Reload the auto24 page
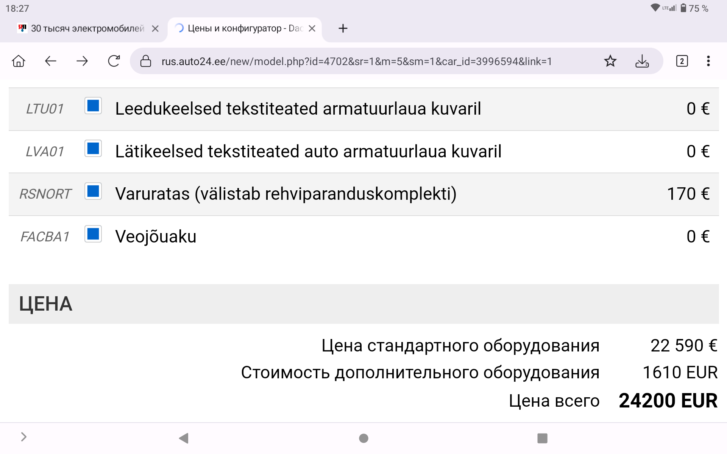 pos(114,61)
